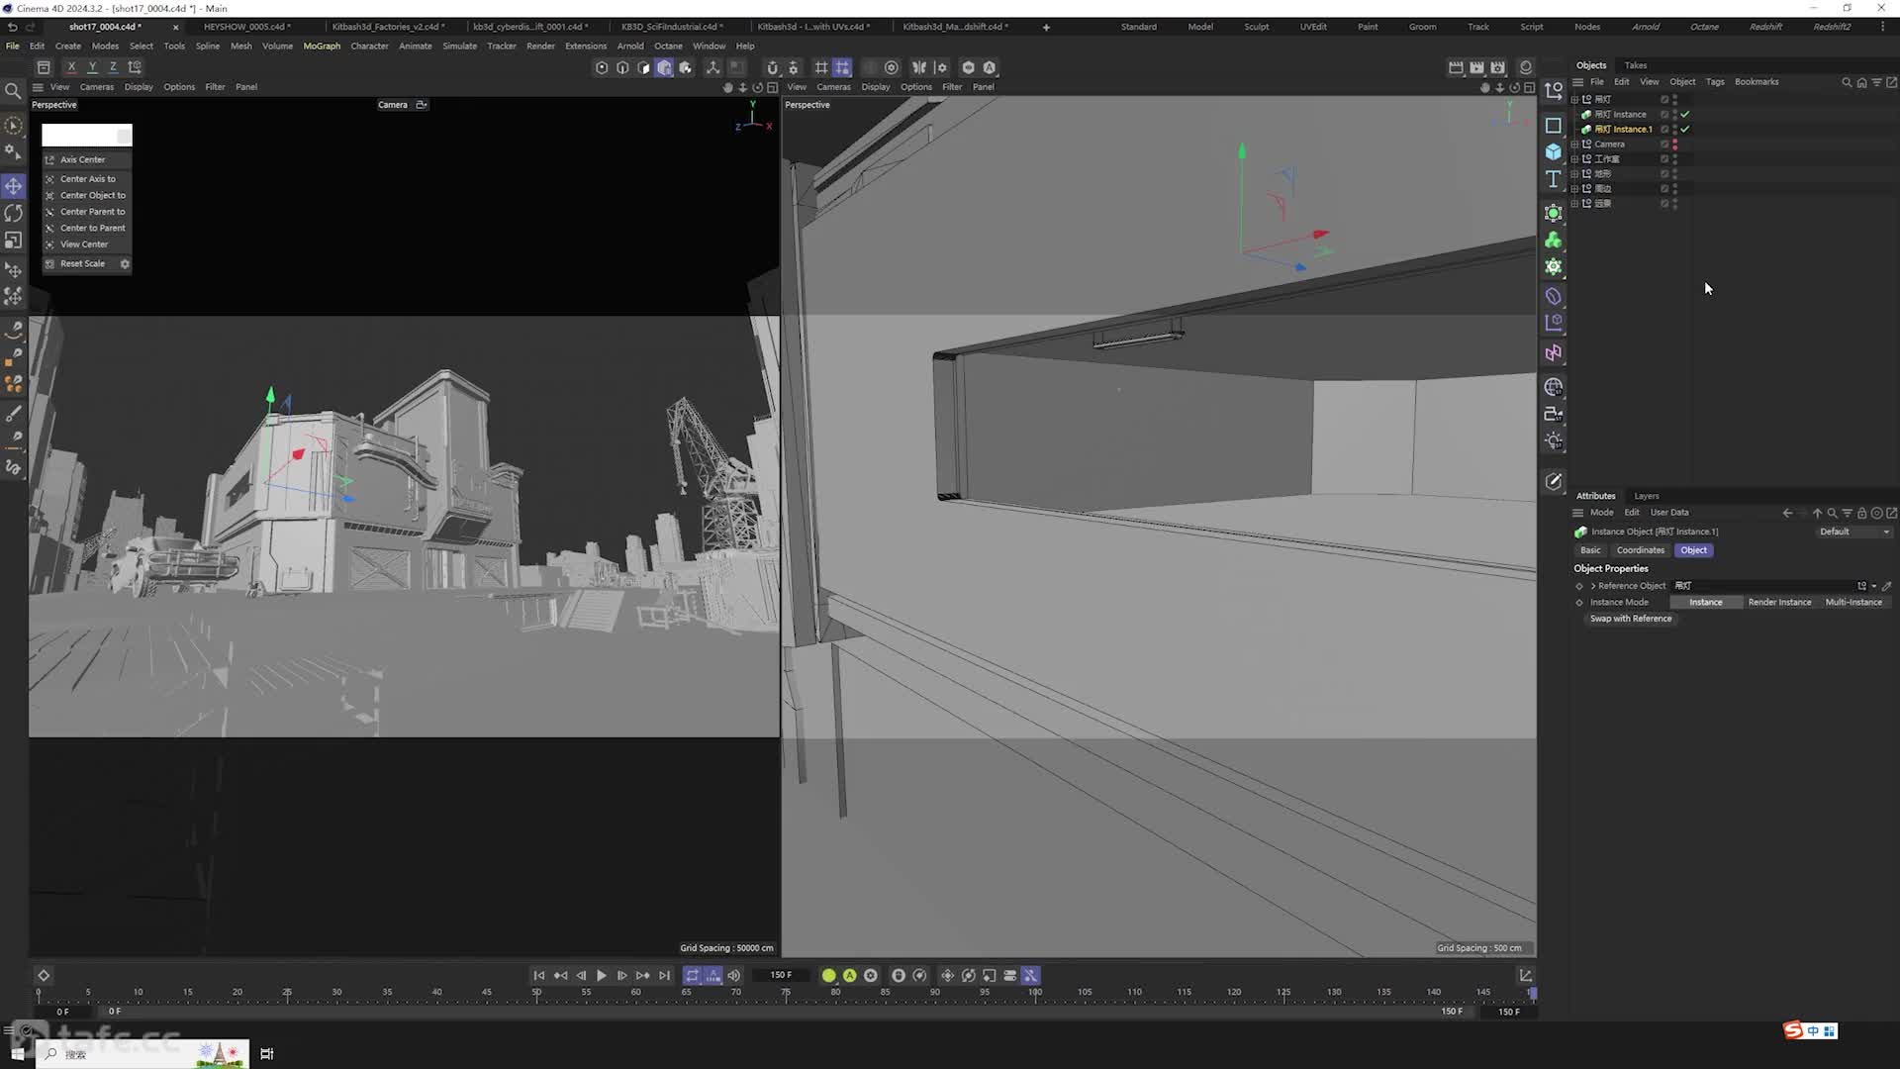Viewport: 1900px width, 1069px height.
Task: Expand the Camera group in Object Manager
Action: (x=1575, y=145)
